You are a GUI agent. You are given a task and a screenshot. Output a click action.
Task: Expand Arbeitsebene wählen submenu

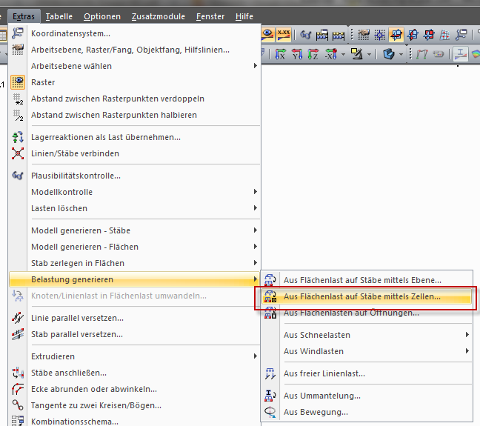135,66
